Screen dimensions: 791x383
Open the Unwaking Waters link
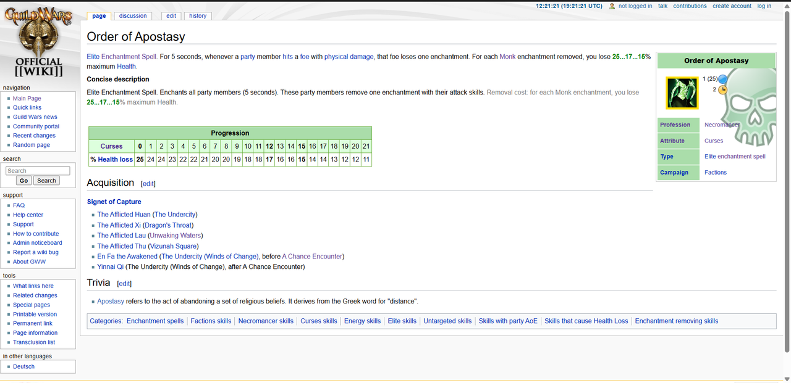point(175,236)
